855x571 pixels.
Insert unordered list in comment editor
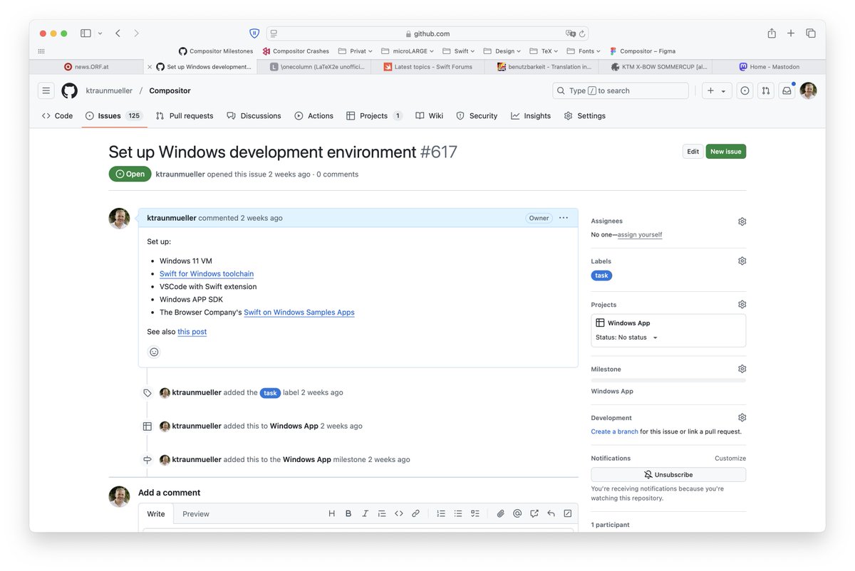click(x=458, y=513)
